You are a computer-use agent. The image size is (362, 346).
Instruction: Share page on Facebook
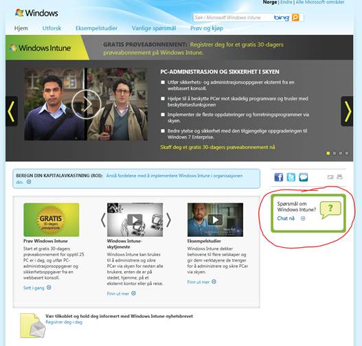tap(278, 177)
